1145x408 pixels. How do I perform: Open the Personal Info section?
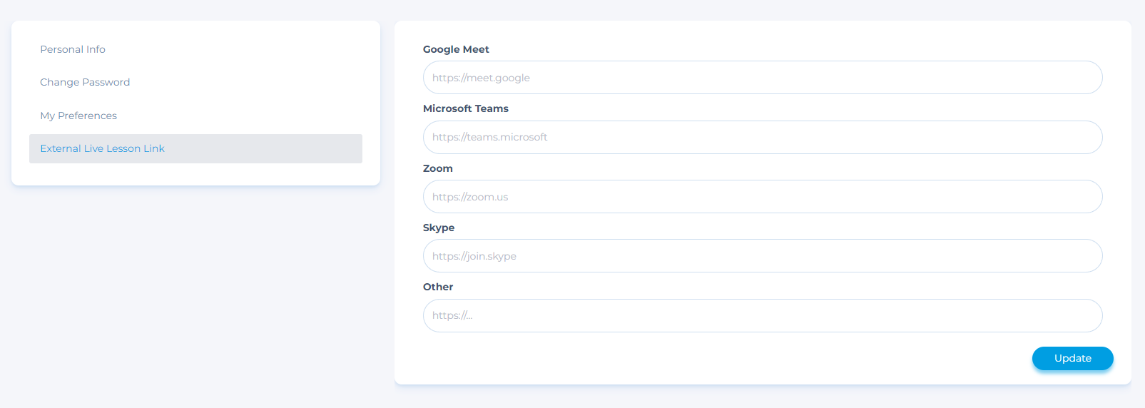[x=73, y=49]
